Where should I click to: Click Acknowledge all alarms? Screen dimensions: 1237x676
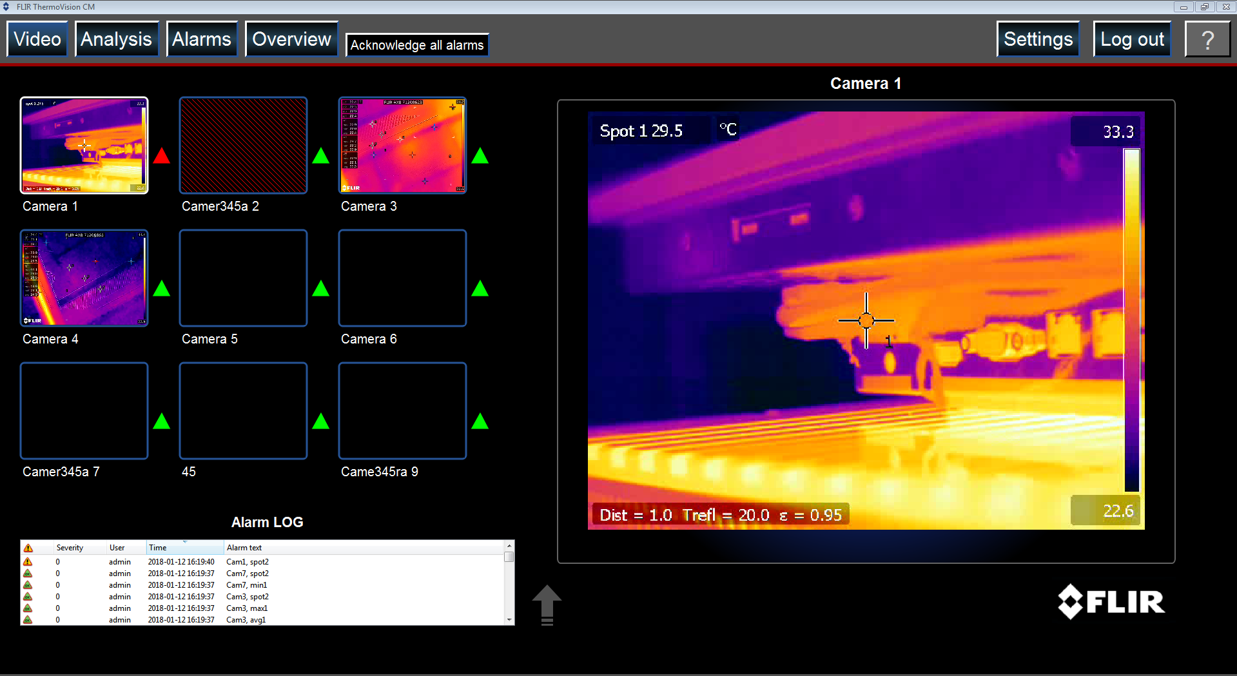416,45
